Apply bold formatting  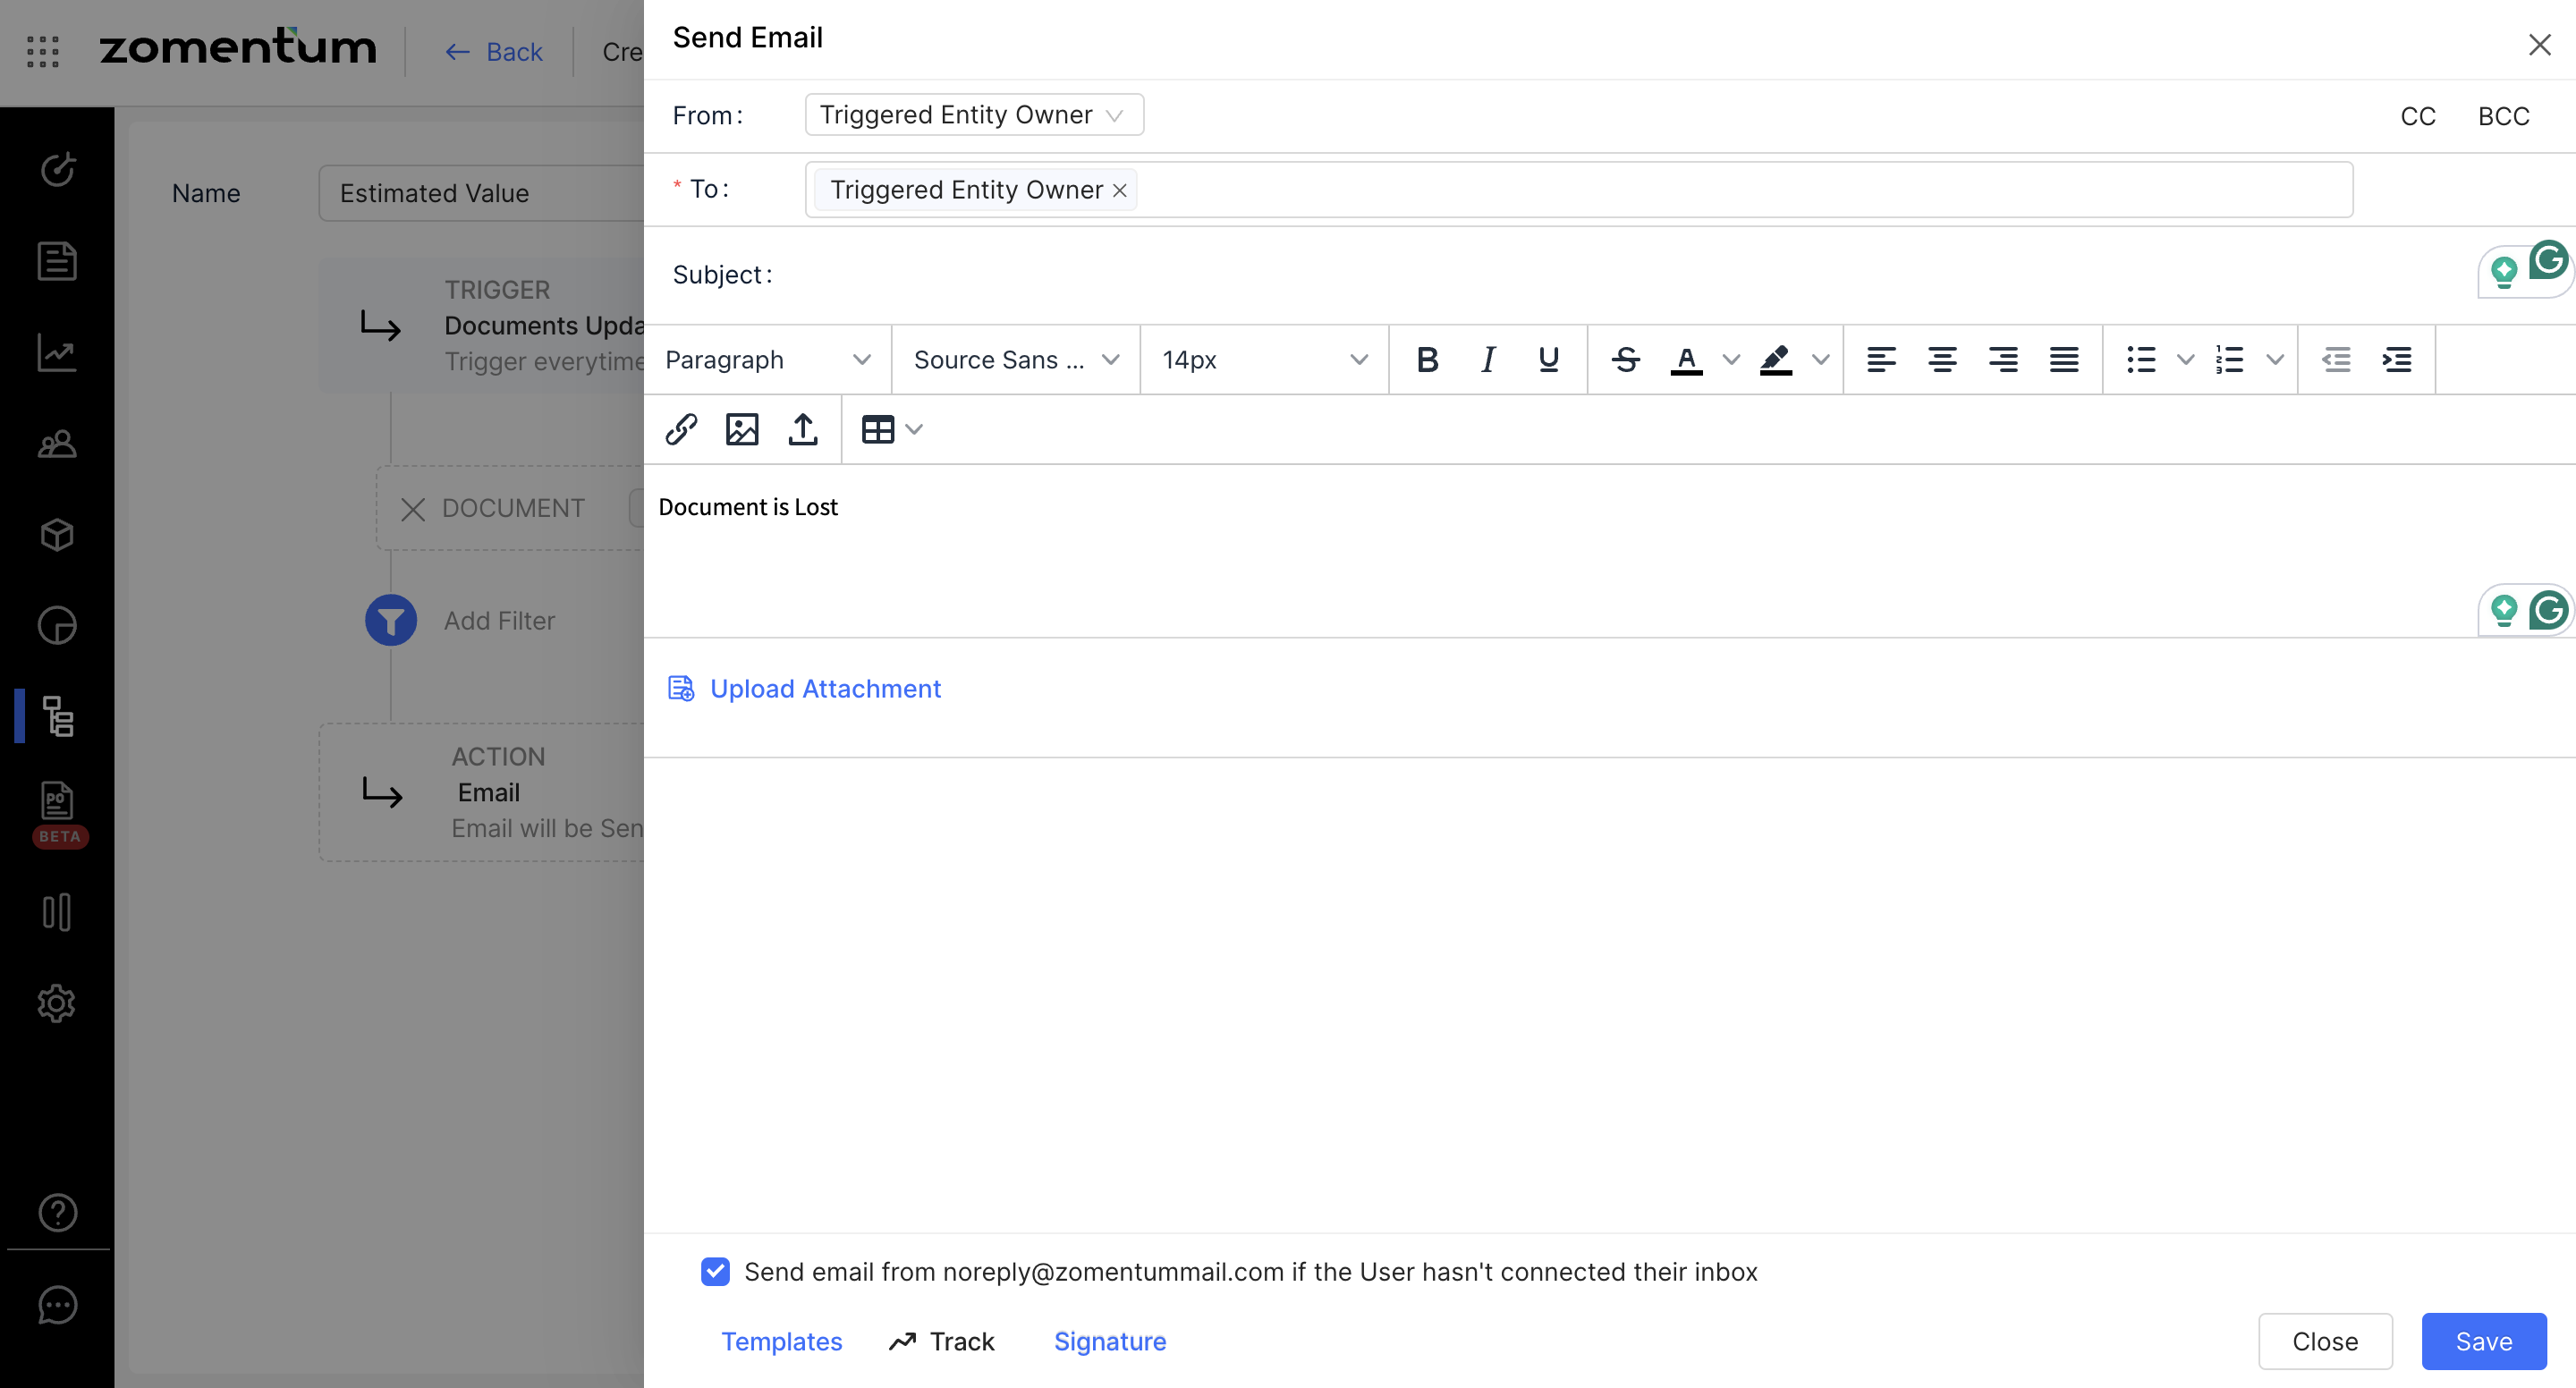[x=1427, y=359]
